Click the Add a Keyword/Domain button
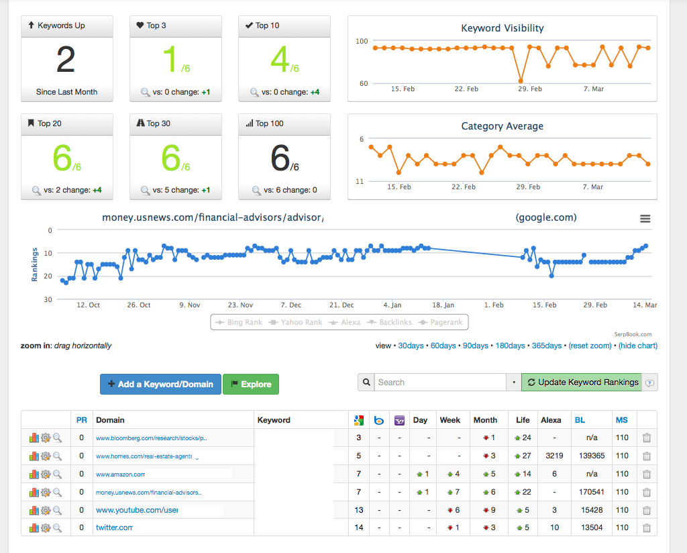The height and width of the screenshot is (553, 687). 160,385
